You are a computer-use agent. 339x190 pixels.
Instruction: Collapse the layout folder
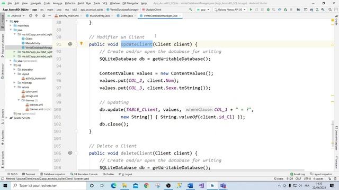click(15, 74)
